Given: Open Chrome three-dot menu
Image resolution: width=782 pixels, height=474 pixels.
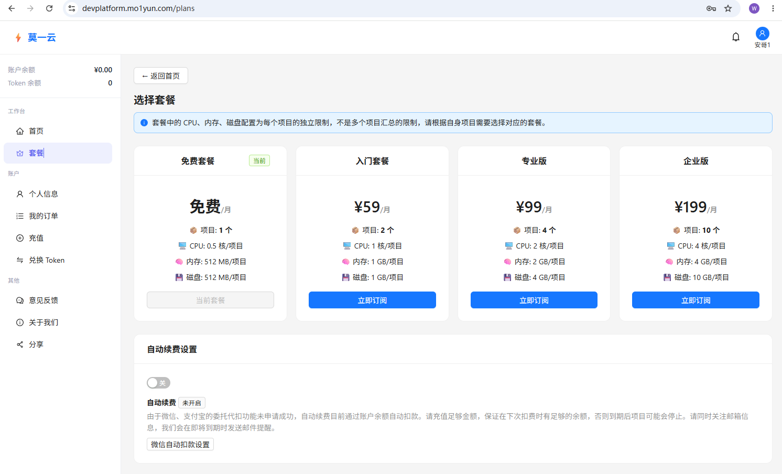Looking at the screenshot, I should point(773,8).
